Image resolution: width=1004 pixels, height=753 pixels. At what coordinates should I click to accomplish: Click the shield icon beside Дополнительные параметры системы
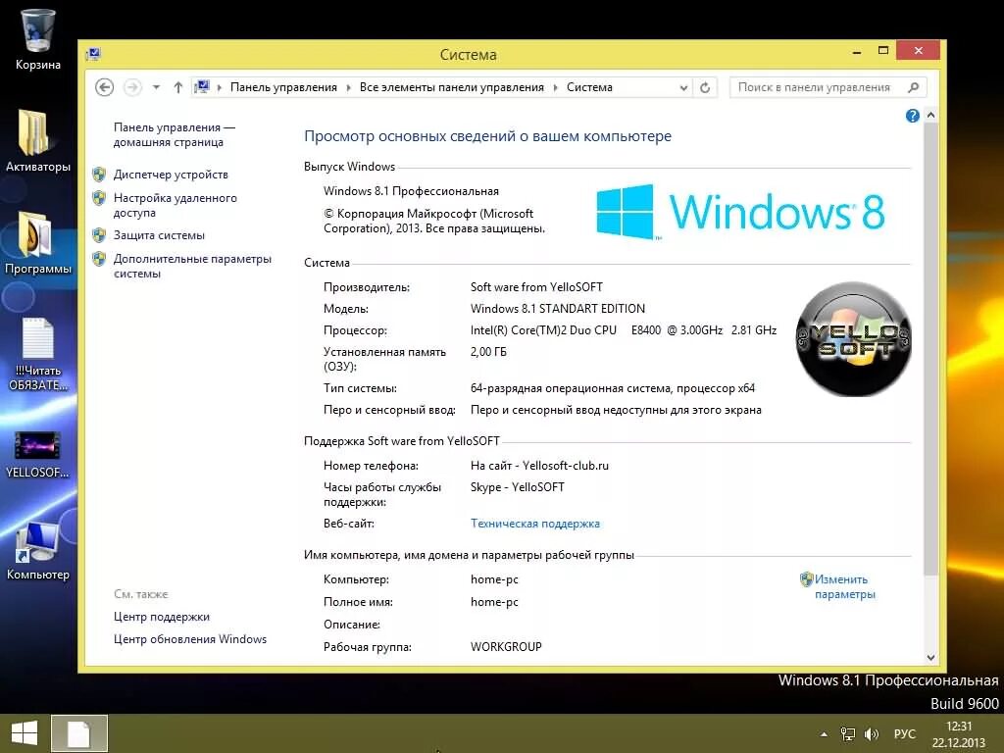[x=99, y=259]
